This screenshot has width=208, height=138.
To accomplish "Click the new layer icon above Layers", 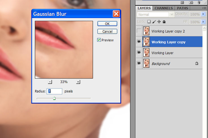I will pyautogui.click(x=182, y=3).
